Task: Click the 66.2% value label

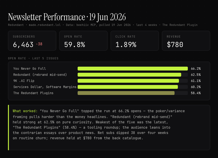Action: (x=196, y=69)
